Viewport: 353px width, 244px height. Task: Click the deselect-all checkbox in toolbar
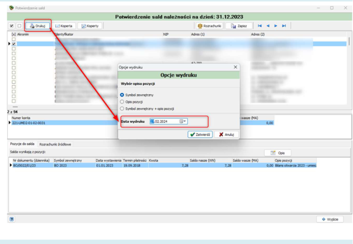19,26
